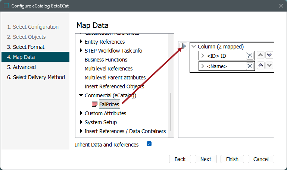Click the add-to-mapping arrow button
This screenshot has width=287, height=170.
point(183,47)
